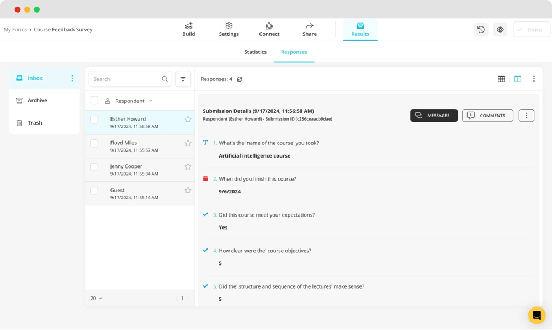Open the Build tab
This screenshot has width=552, height=330.
(x=189, y=30)
